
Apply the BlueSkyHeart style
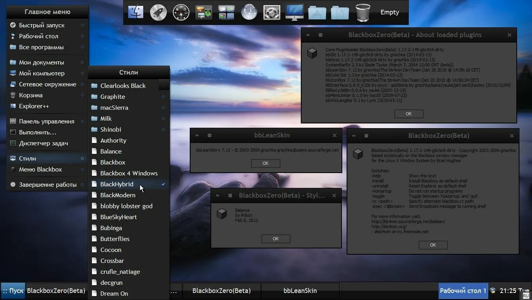click(x=129, y=217)
